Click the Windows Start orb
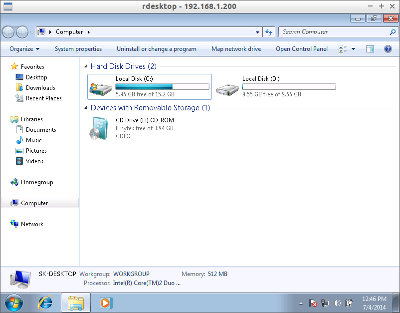 14,303
